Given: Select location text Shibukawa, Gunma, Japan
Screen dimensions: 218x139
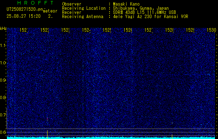Looking at the screenshot, I should (x=141, y=8).
